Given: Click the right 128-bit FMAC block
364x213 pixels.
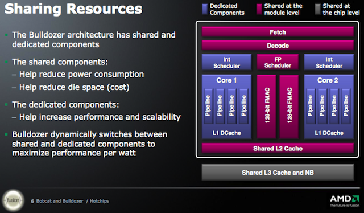Looking at the screenshot, I should [x=289, y=106].
